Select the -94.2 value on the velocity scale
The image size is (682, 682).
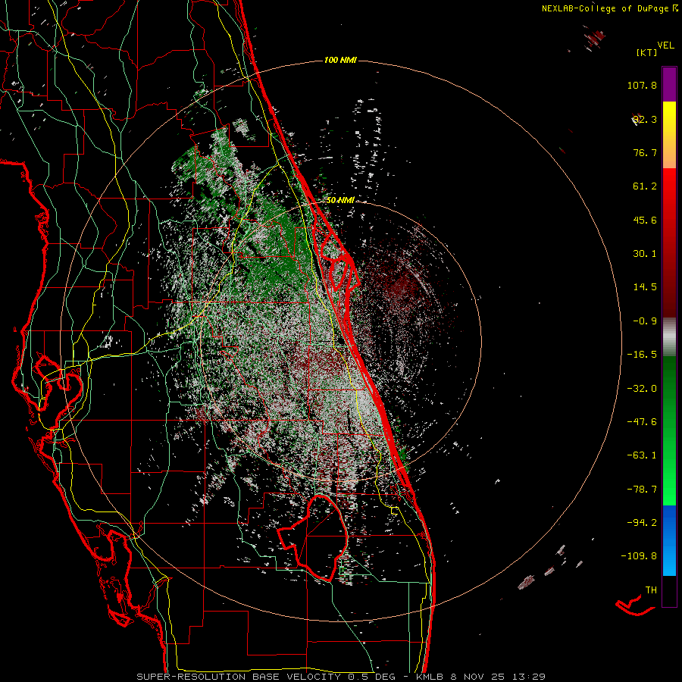click(642, 523)
